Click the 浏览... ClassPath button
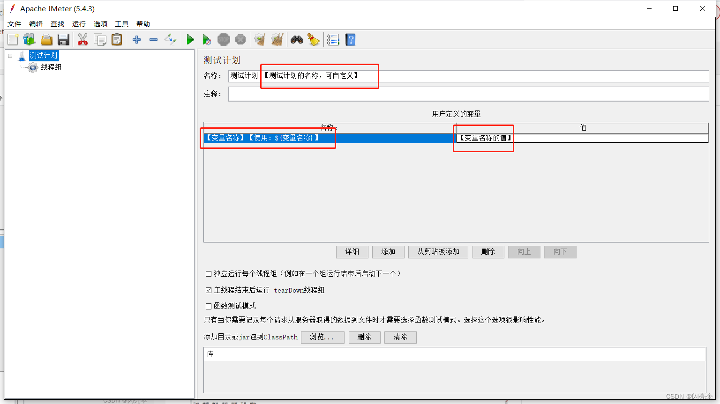 [322, 337]
